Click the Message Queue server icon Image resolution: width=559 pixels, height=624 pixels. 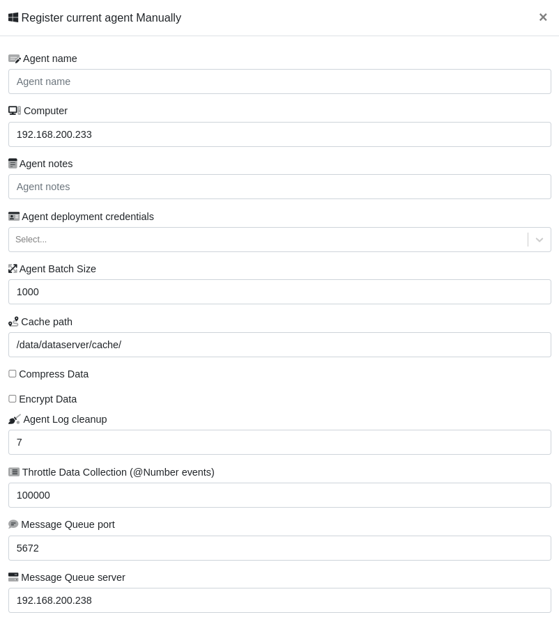(x=13, y=577)
